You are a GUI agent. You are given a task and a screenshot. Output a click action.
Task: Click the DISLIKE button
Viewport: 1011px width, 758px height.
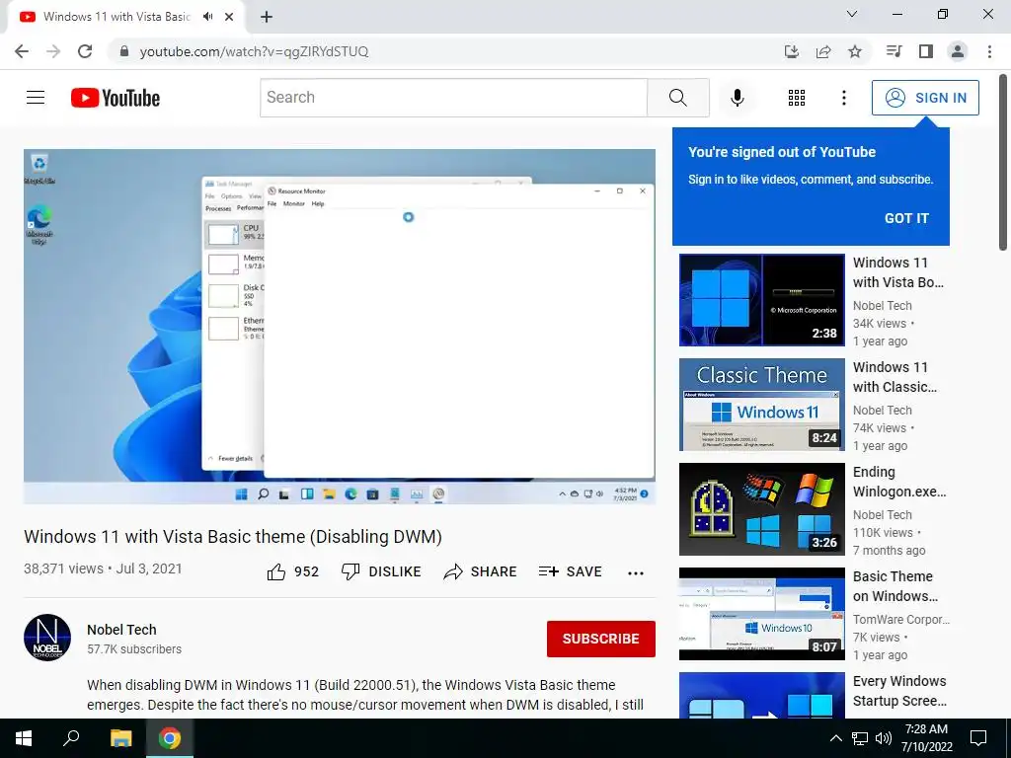tap(381, 571)
